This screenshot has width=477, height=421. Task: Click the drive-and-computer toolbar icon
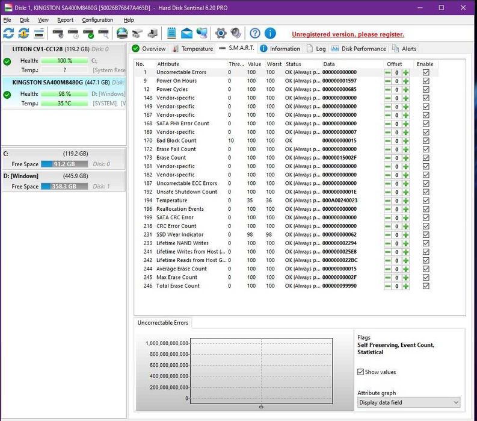[x=152, y=33]
